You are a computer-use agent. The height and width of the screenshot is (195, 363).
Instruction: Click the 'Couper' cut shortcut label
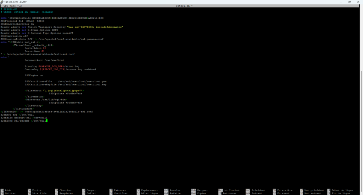coord(91,190)
